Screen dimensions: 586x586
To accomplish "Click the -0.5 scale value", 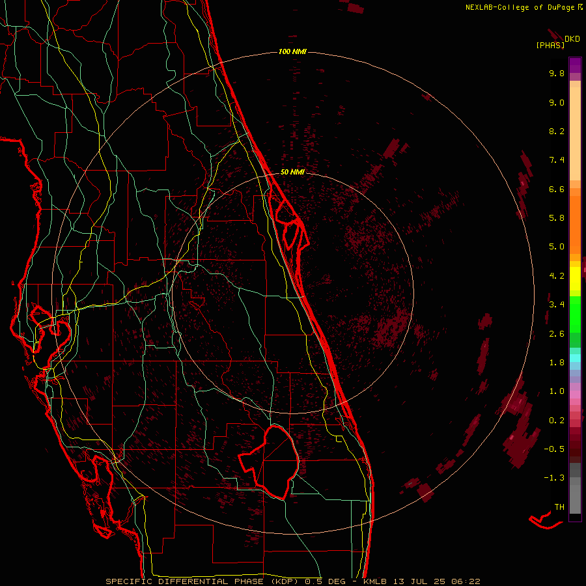I will [x=554, y=449].
